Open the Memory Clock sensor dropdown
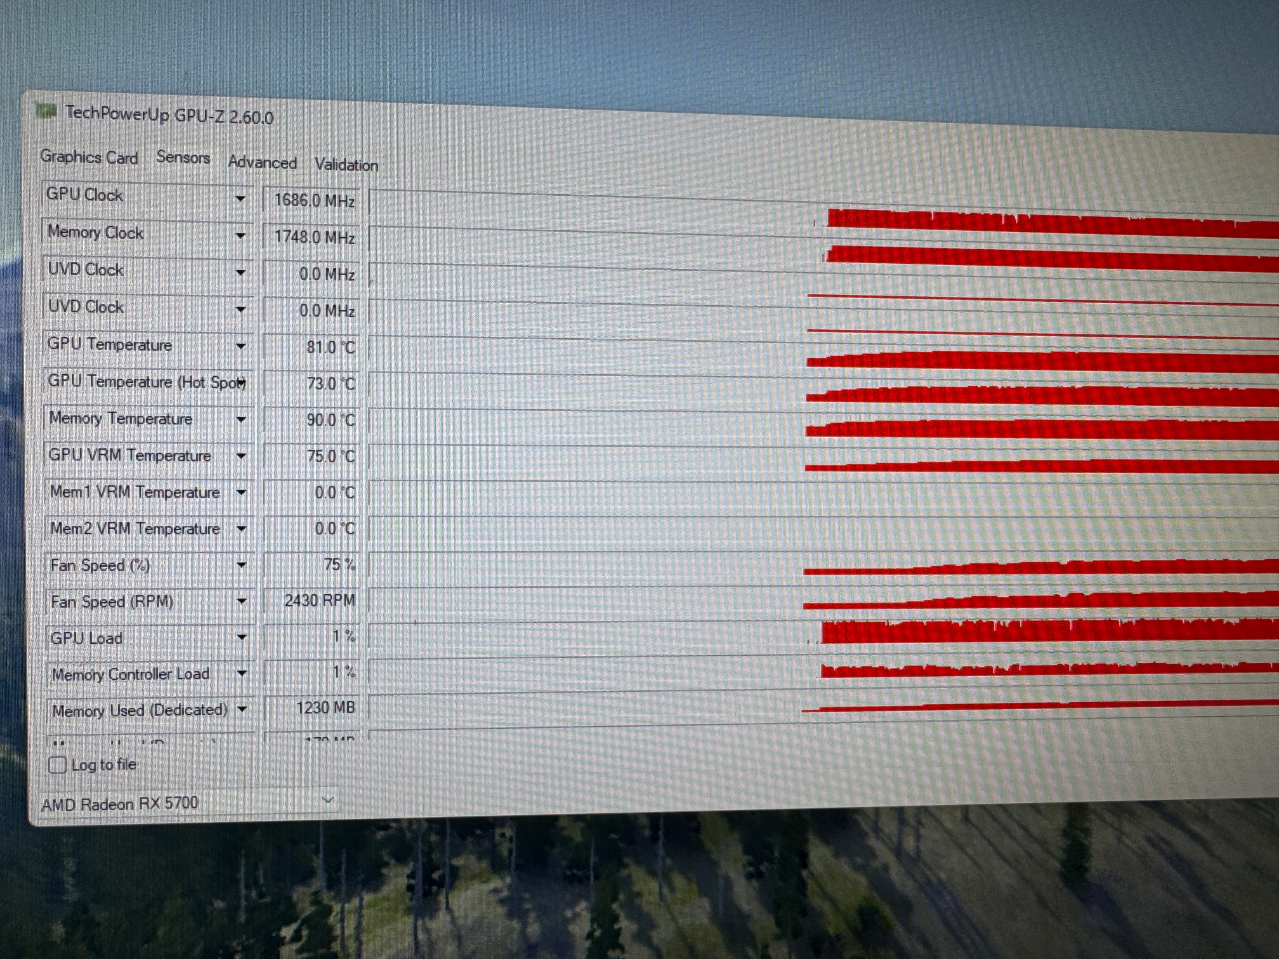Viewport: 1279px width, 959px height. [x=240, y=236]
